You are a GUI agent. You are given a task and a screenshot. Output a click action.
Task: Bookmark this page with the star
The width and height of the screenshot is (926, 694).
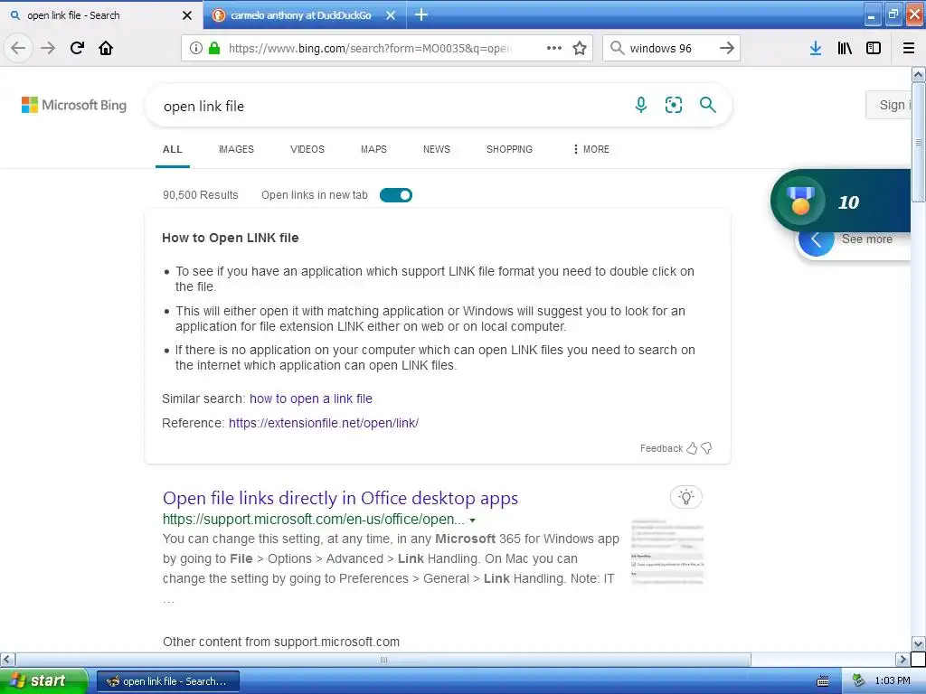coord(580,49)
